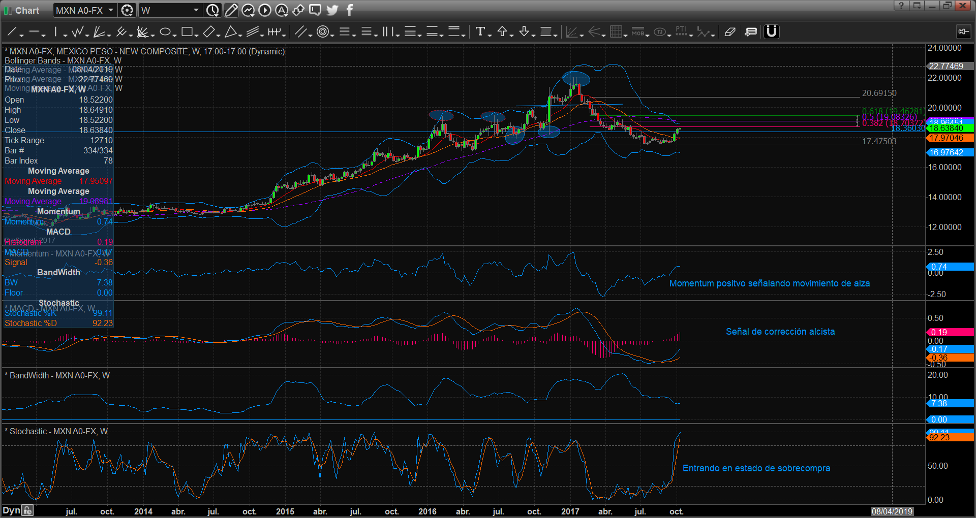Select the trend line drawing tool
This screenshot has width=976, height=518.
point(12,32)
